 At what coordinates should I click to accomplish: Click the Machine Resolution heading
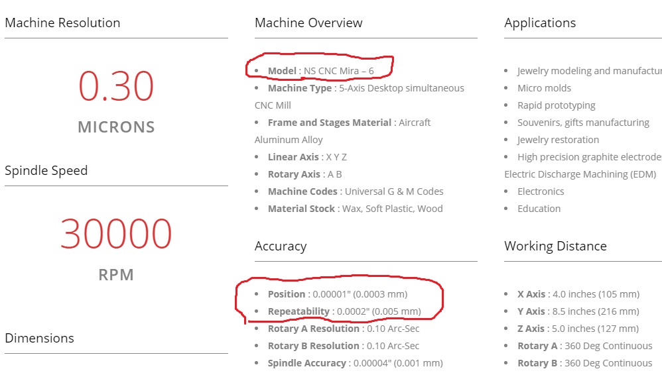click(62, 23)
